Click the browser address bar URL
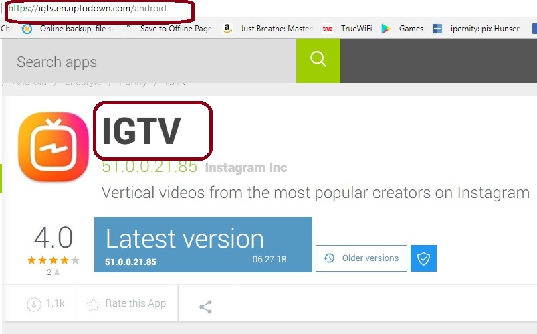537x334 pixels. tap(87, 8)
